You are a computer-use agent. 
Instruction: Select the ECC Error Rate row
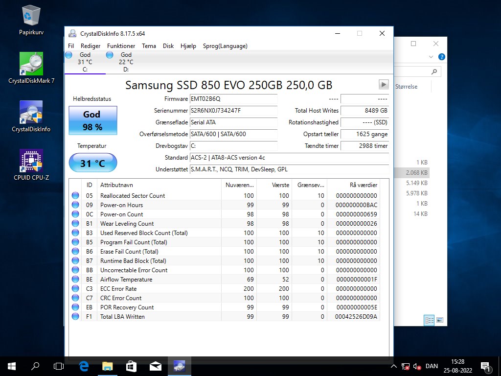point(224,288)
